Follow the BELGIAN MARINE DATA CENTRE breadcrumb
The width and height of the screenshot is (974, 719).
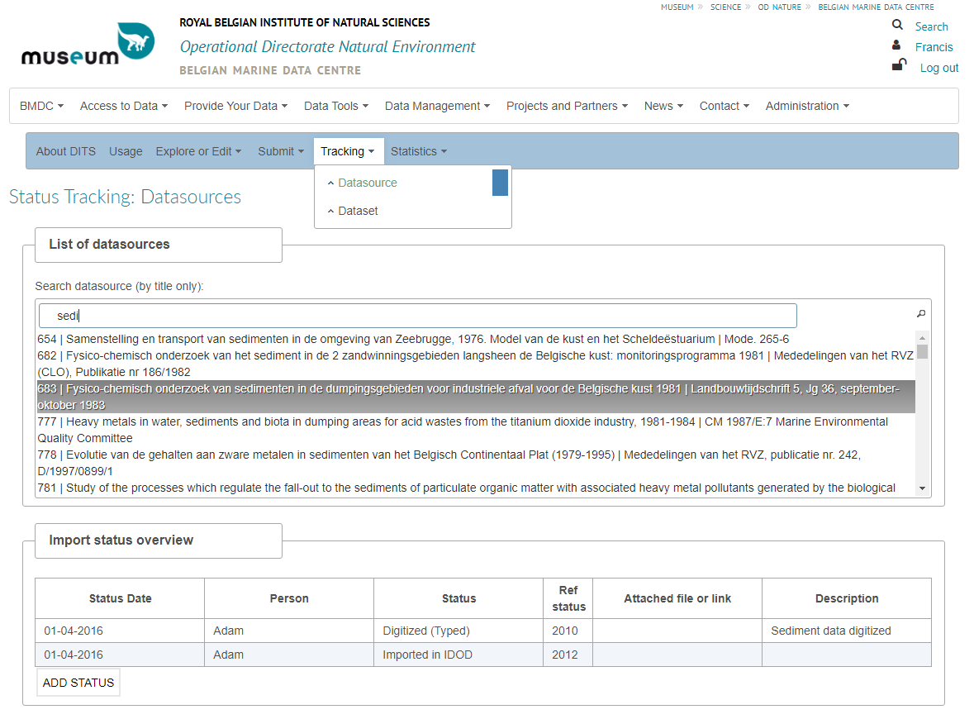(876, 7)
